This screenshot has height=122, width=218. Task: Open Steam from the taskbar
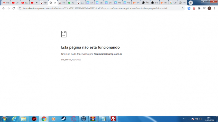pos(63,119)
